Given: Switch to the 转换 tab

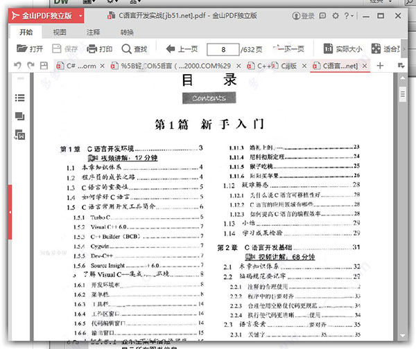Looking at the screenshot, I should 127,33.
